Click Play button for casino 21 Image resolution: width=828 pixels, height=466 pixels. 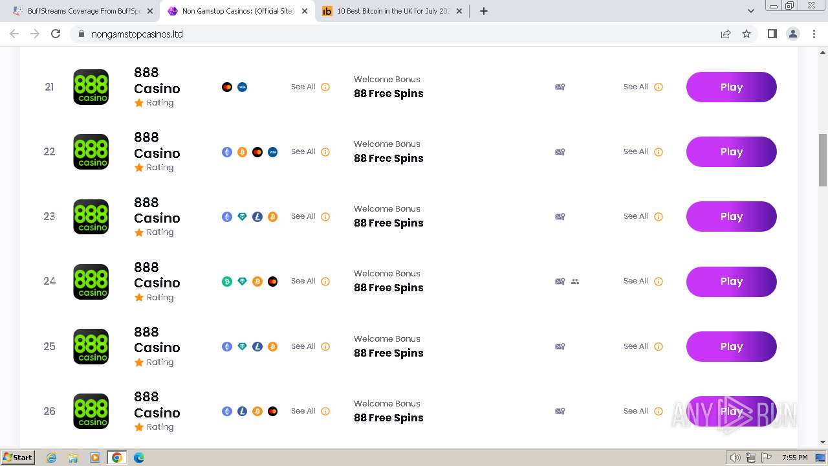pos(732,87)
